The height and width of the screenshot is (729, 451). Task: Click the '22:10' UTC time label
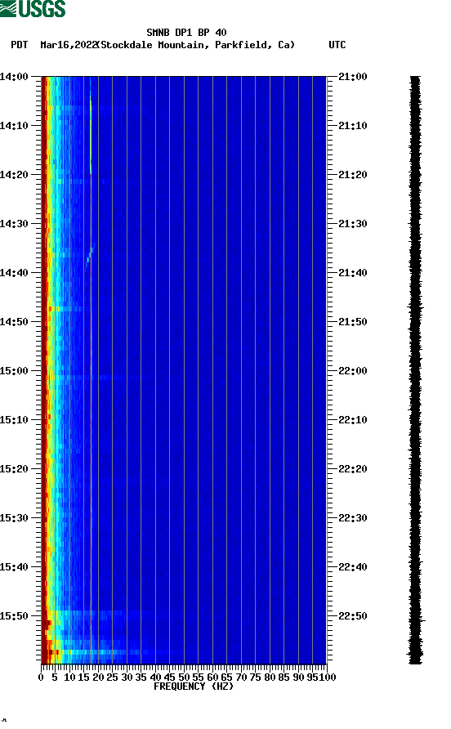353,420
